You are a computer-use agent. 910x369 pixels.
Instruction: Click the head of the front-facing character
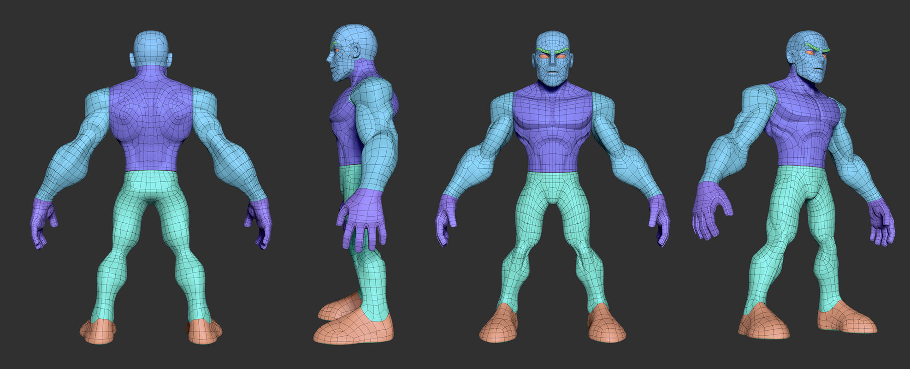pyautogui.click(x=553, y=59)
